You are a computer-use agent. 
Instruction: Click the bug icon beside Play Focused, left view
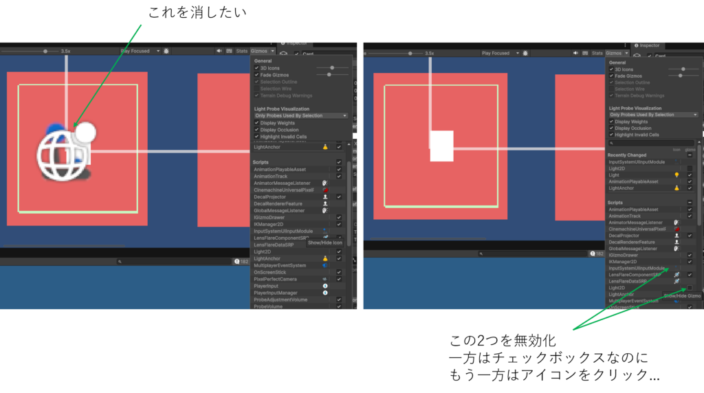coord(166,51)
